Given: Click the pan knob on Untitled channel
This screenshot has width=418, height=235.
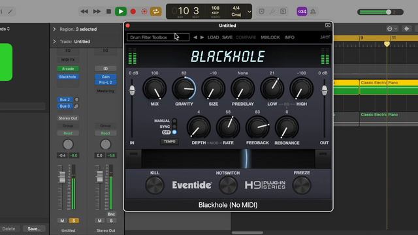Looking at the screenshot, I should click(x=68, y=144).
